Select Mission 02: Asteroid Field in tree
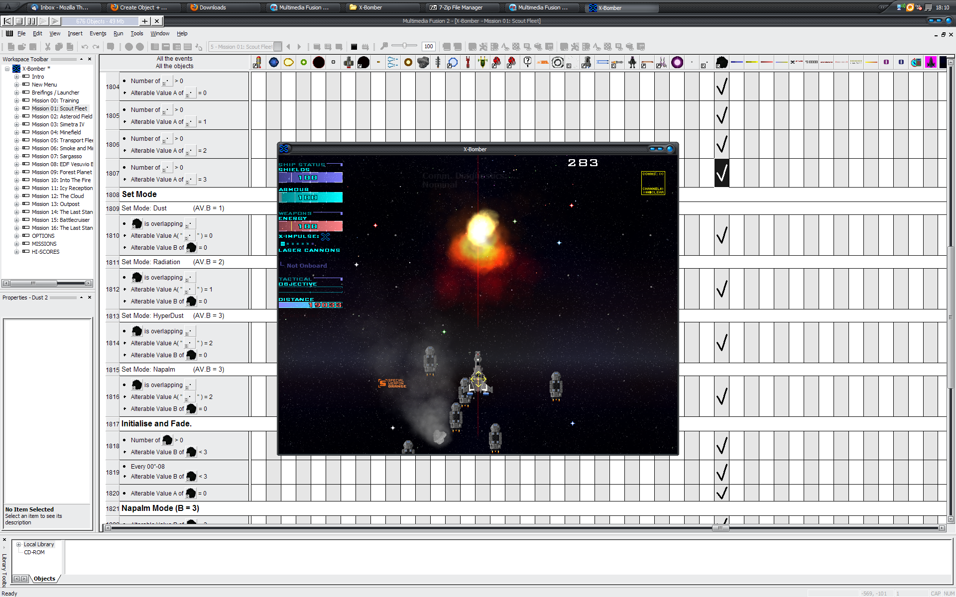The width and height of the screenshot is (956, 597). pyautogui.click(x=62, y=116)
